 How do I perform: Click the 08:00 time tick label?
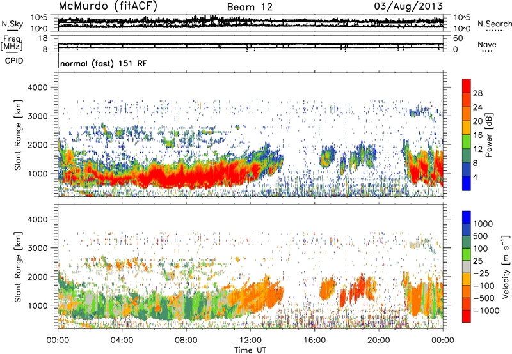[186, 341]
